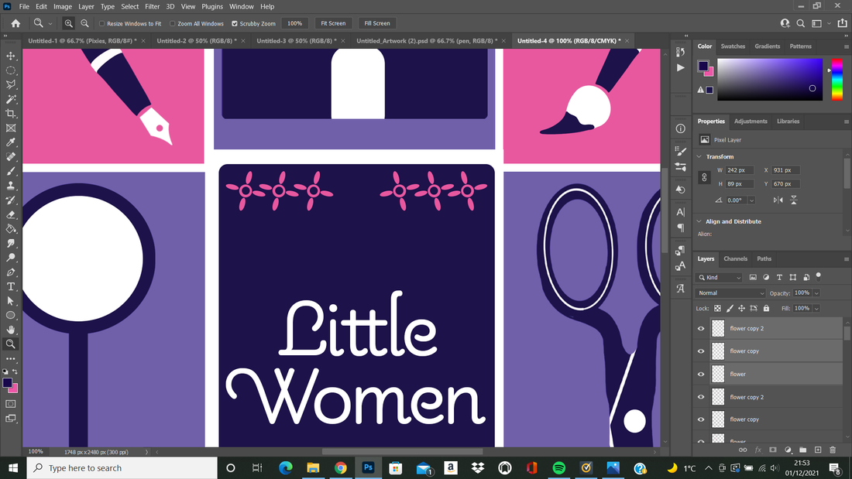
Task: Click the Fill Screen button
Action: [377, 23]
